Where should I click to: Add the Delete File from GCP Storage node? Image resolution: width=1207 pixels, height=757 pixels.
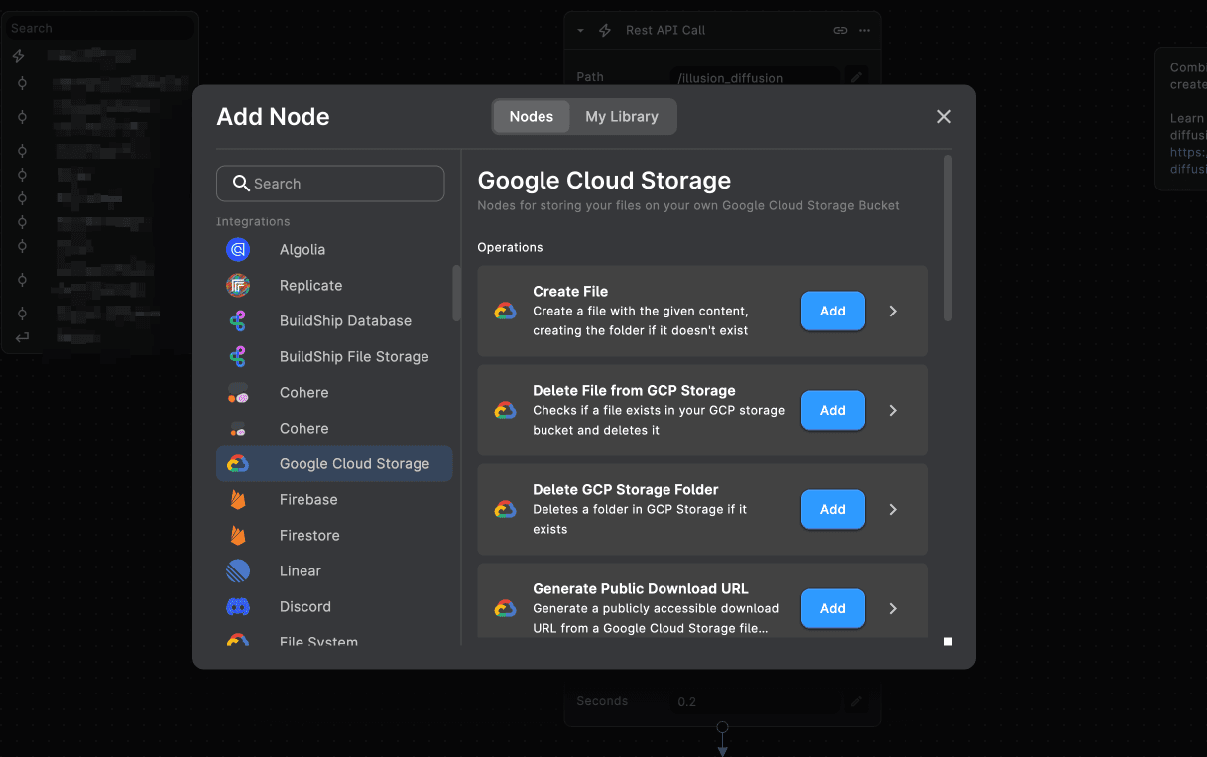832,410
